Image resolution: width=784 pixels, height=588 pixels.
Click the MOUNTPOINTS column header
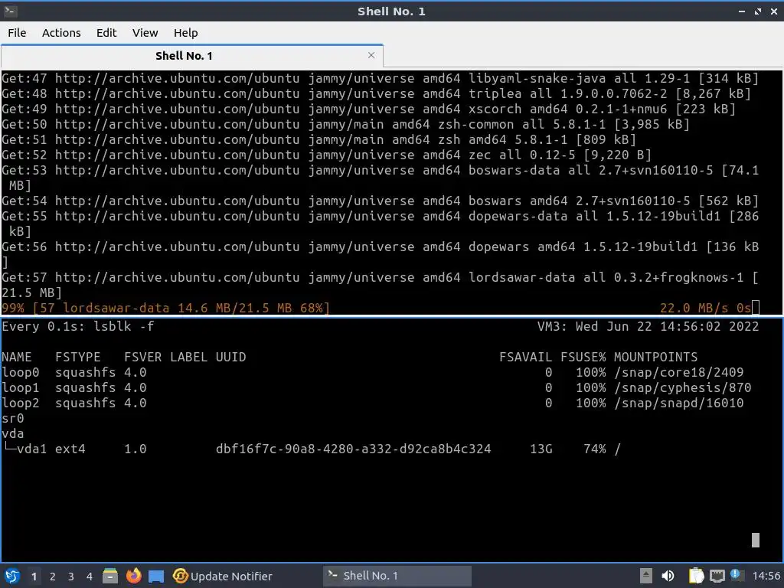(655, 357)
